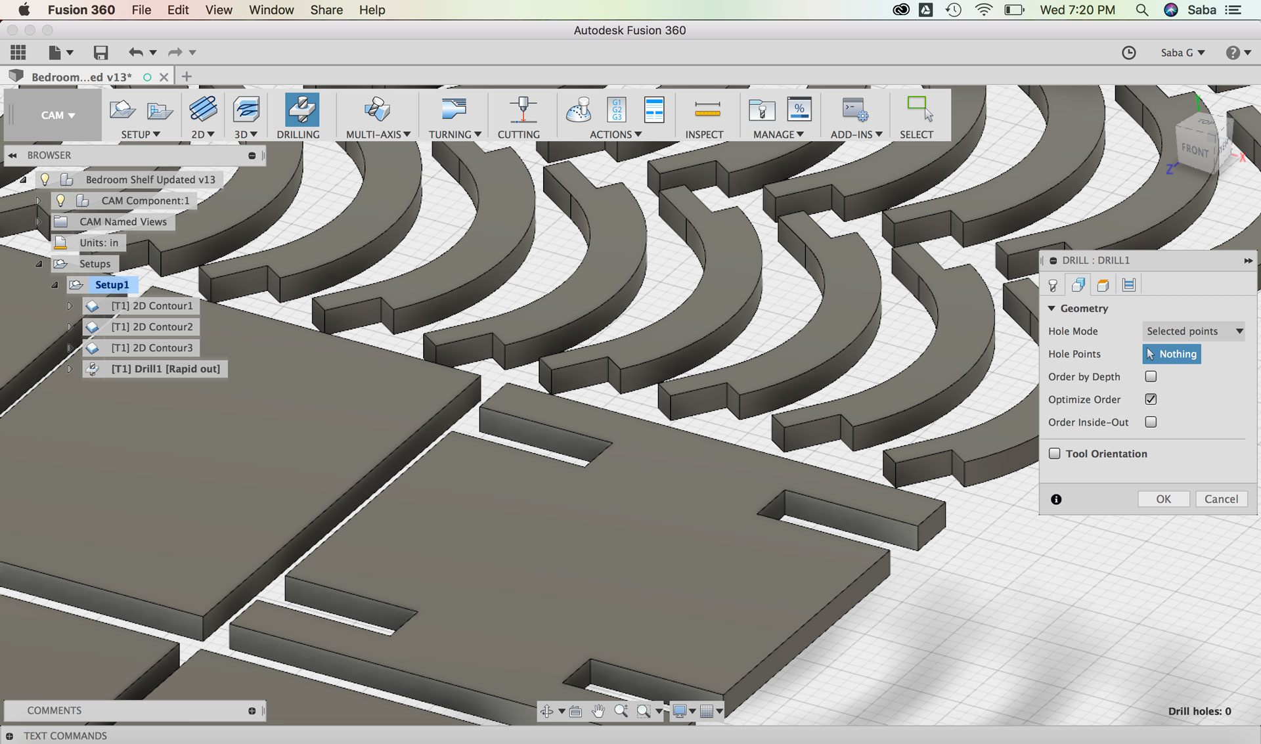Screen dimensions: 1261x744
Task: Open the Cutting tool in toolbar
Action: 522,110
